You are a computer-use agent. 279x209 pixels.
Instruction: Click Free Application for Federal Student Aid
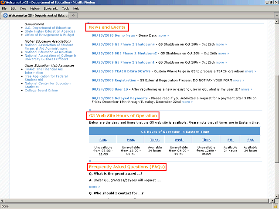coord(46,78)
